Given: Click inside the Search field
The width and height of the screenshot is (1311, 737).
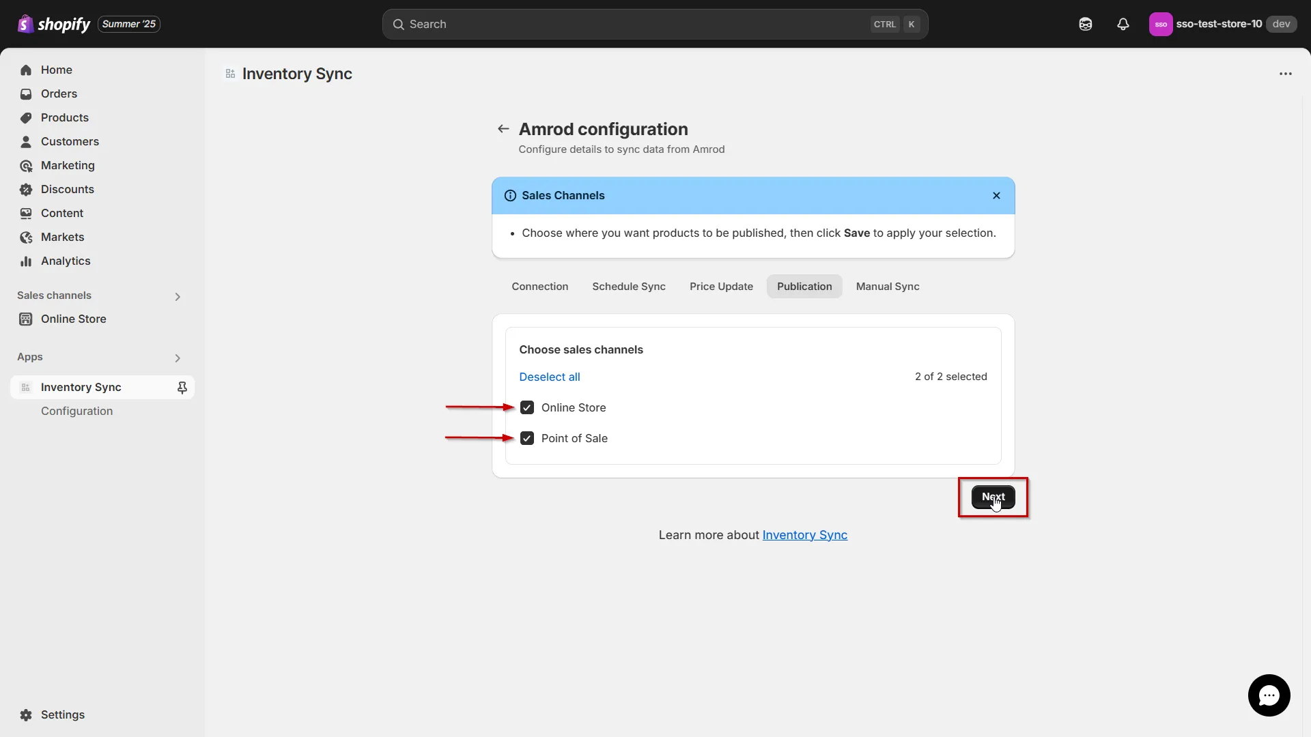Looking at the screenshot, I should [x=615, y=24].
